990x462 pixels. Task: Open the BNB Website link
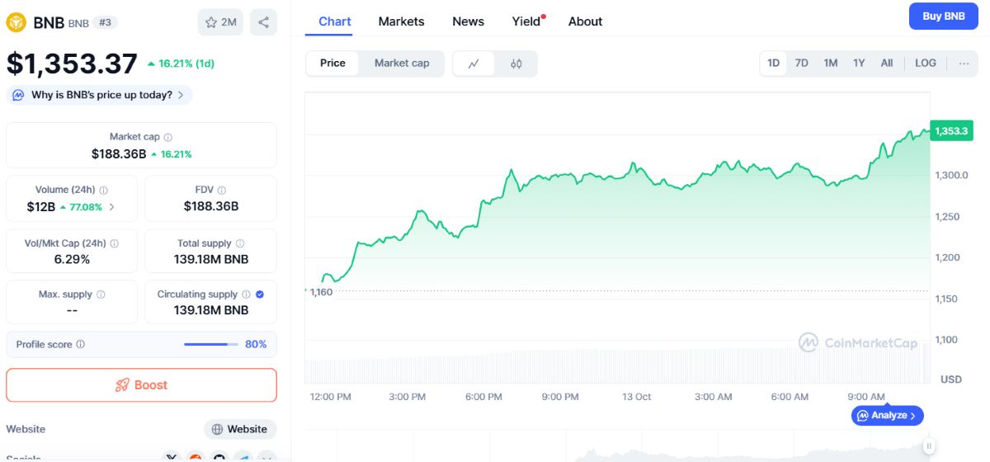pos(240,429)
